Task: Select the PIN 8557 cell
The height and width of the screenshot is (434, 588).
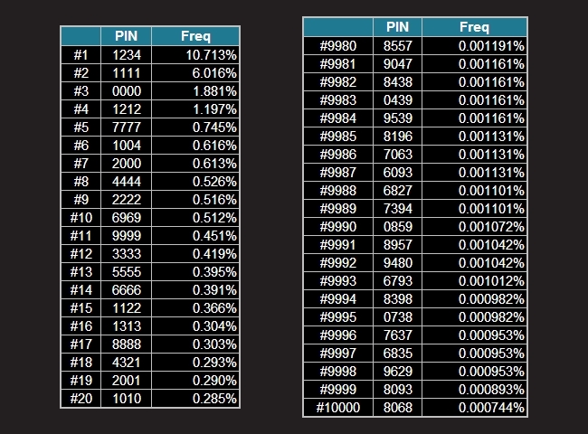Action: 398,45
